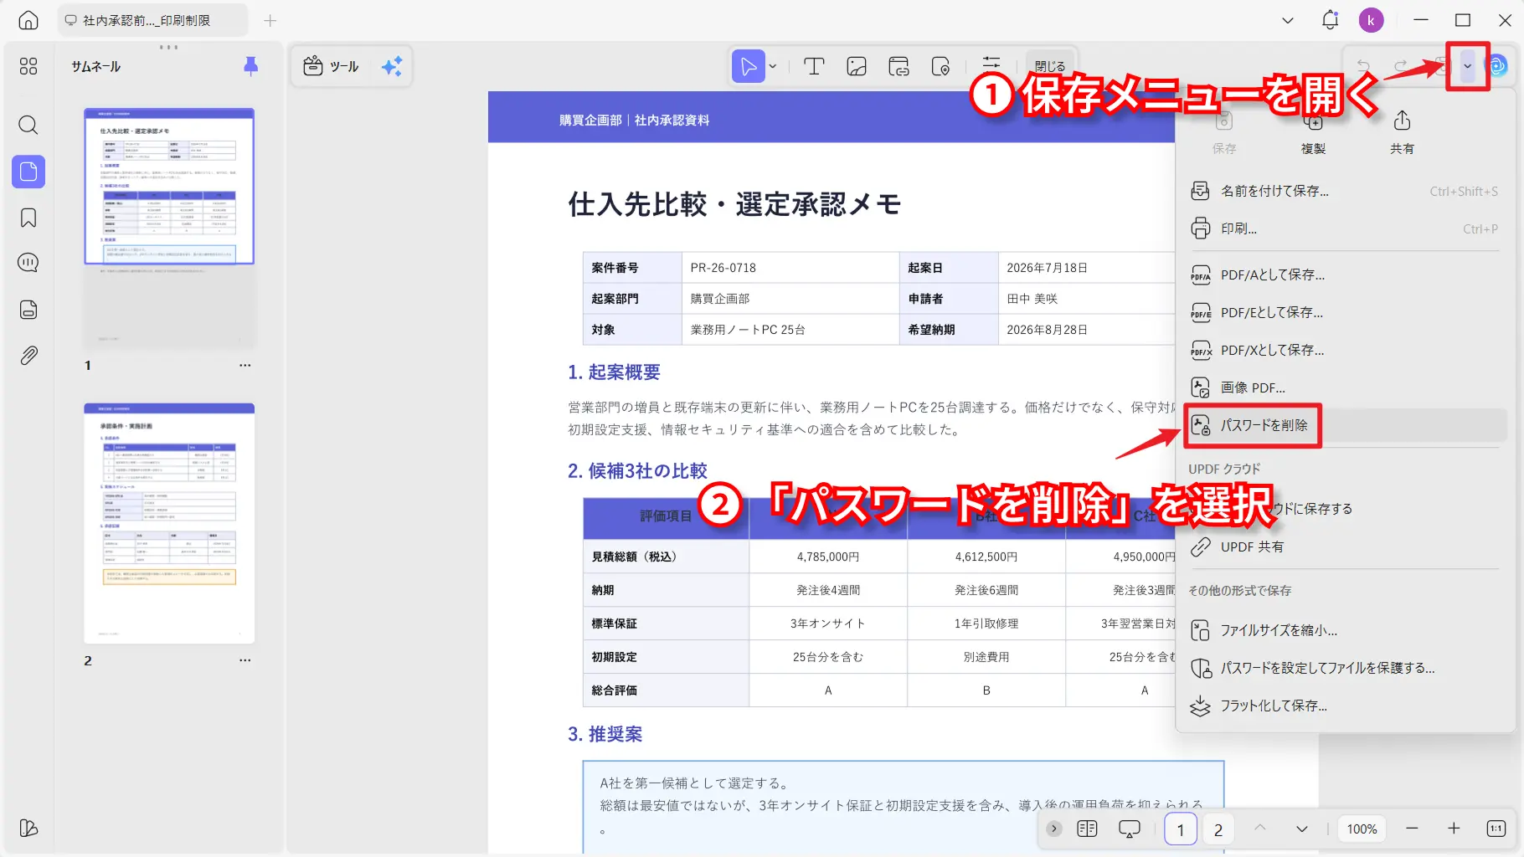Start slideshow presentation mode icon
Image resolution: width=1524 pixels, height=857 pixels.
(1130, 829)
